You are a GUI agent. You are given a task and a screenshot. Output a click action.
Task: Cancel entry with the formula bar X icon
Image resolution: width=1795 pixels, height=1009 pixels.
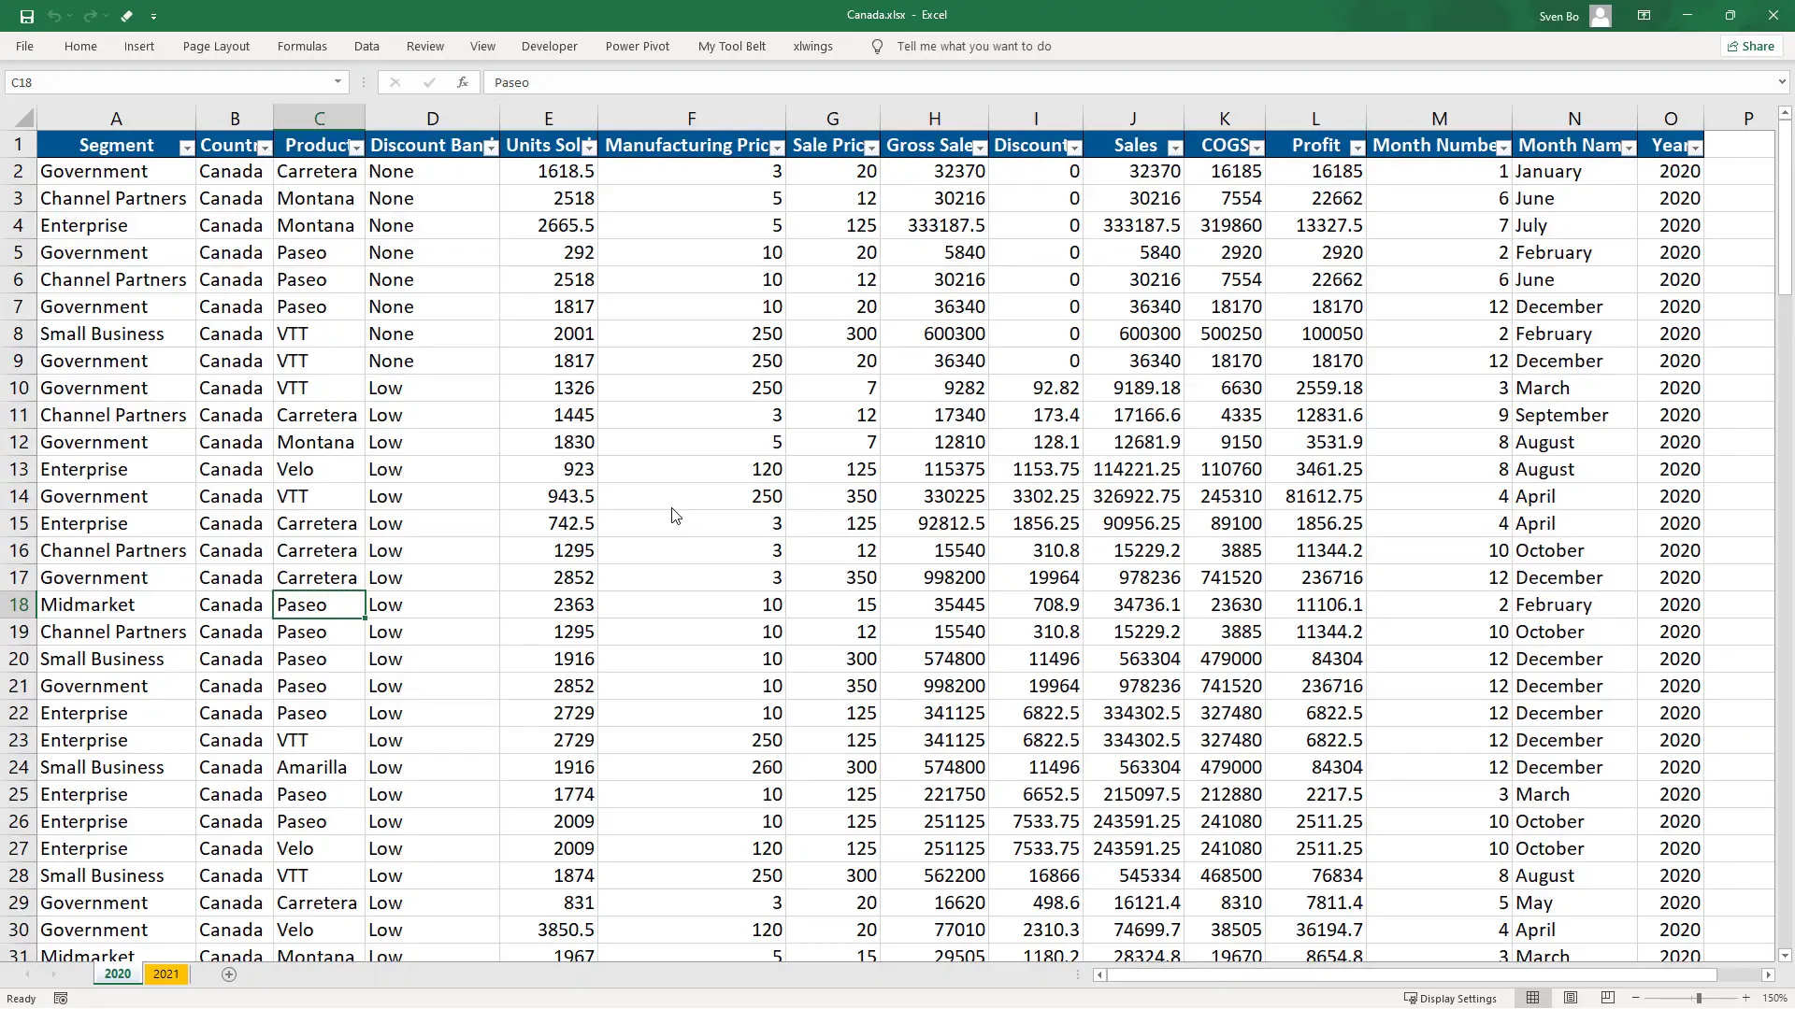tap(395, 82)
